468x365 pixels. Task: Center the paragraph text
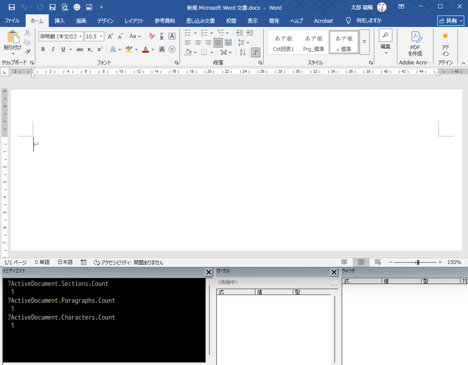[198, 43]
